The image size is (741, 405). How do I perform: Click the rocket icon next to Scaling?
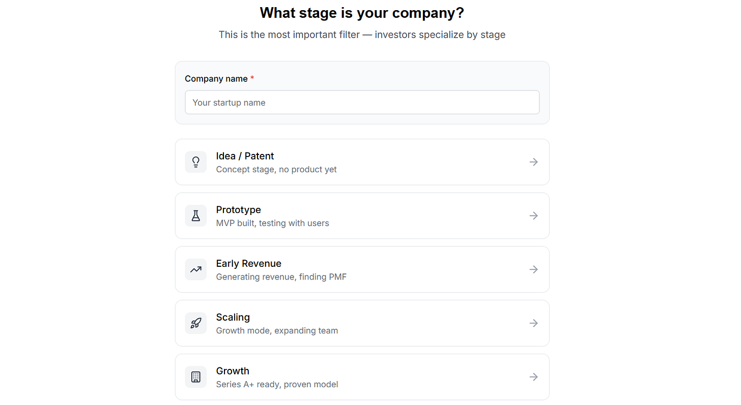pyautogui.click(x=195, y=323)
